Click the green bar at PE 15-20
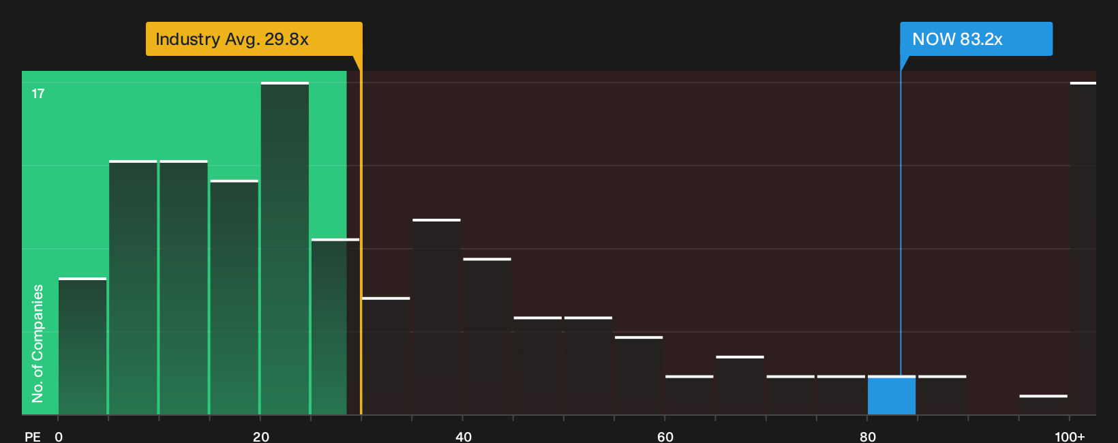The width and height of the screenshot is (1118, 443). point(235,297)
